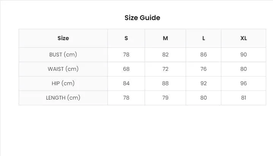
Task: Click length value 79 for size M
Action: pos(166,98)
